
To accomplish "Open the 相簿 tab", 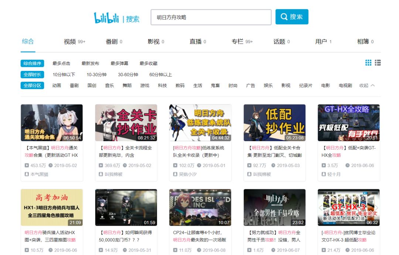I will (365, 41).
